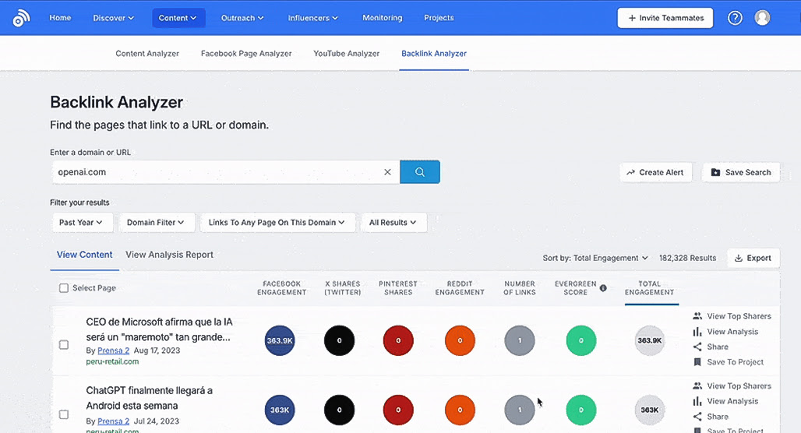
Task: Open the Past Year date filter
Action: (x=82, y=223)
